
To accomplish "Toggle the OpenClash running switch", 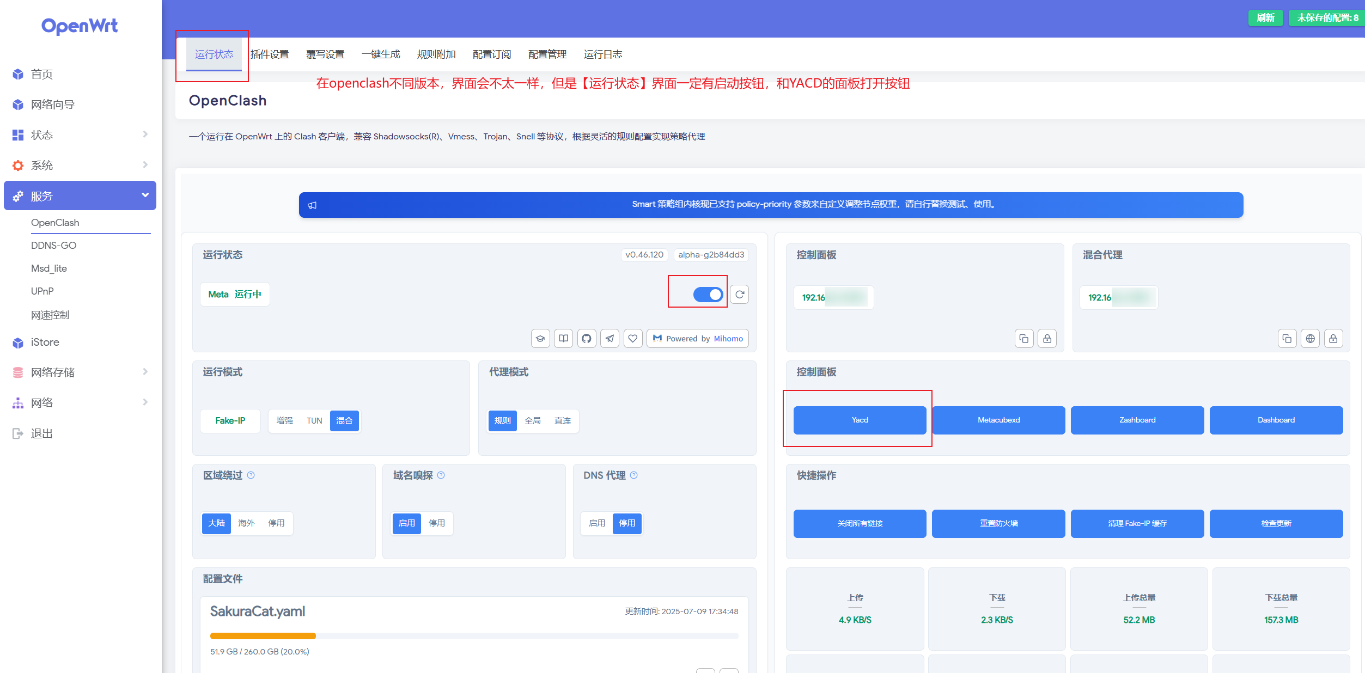I will click(x=708, y=295).
